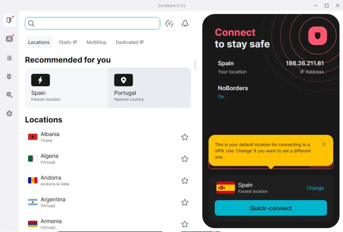This screenshot has width=343, height=232.
Task: Dismiss the yellow default location tooltip
Action: 324,144
